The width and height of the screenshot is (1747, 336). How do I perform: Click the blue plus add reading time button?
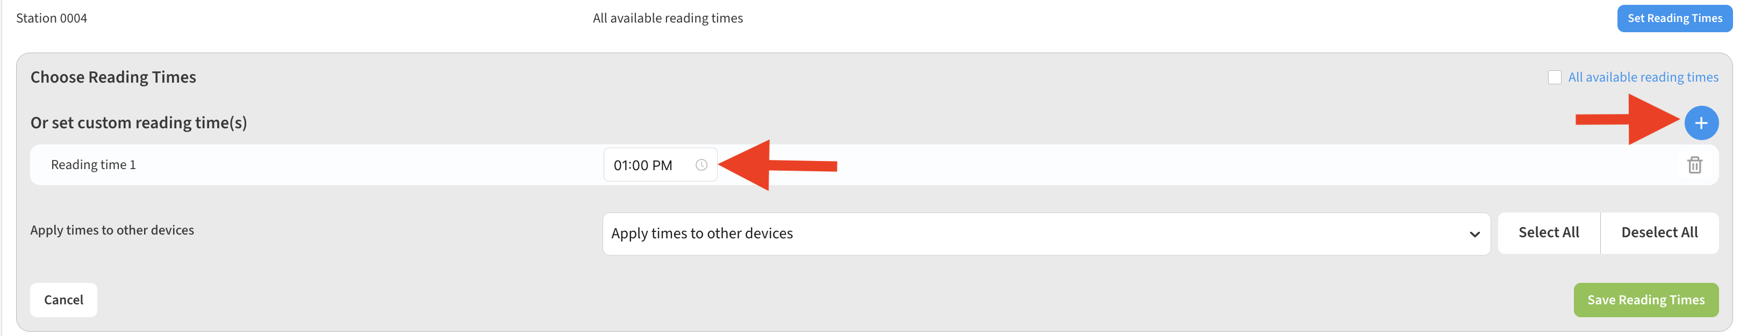(x=1700, y=123)
